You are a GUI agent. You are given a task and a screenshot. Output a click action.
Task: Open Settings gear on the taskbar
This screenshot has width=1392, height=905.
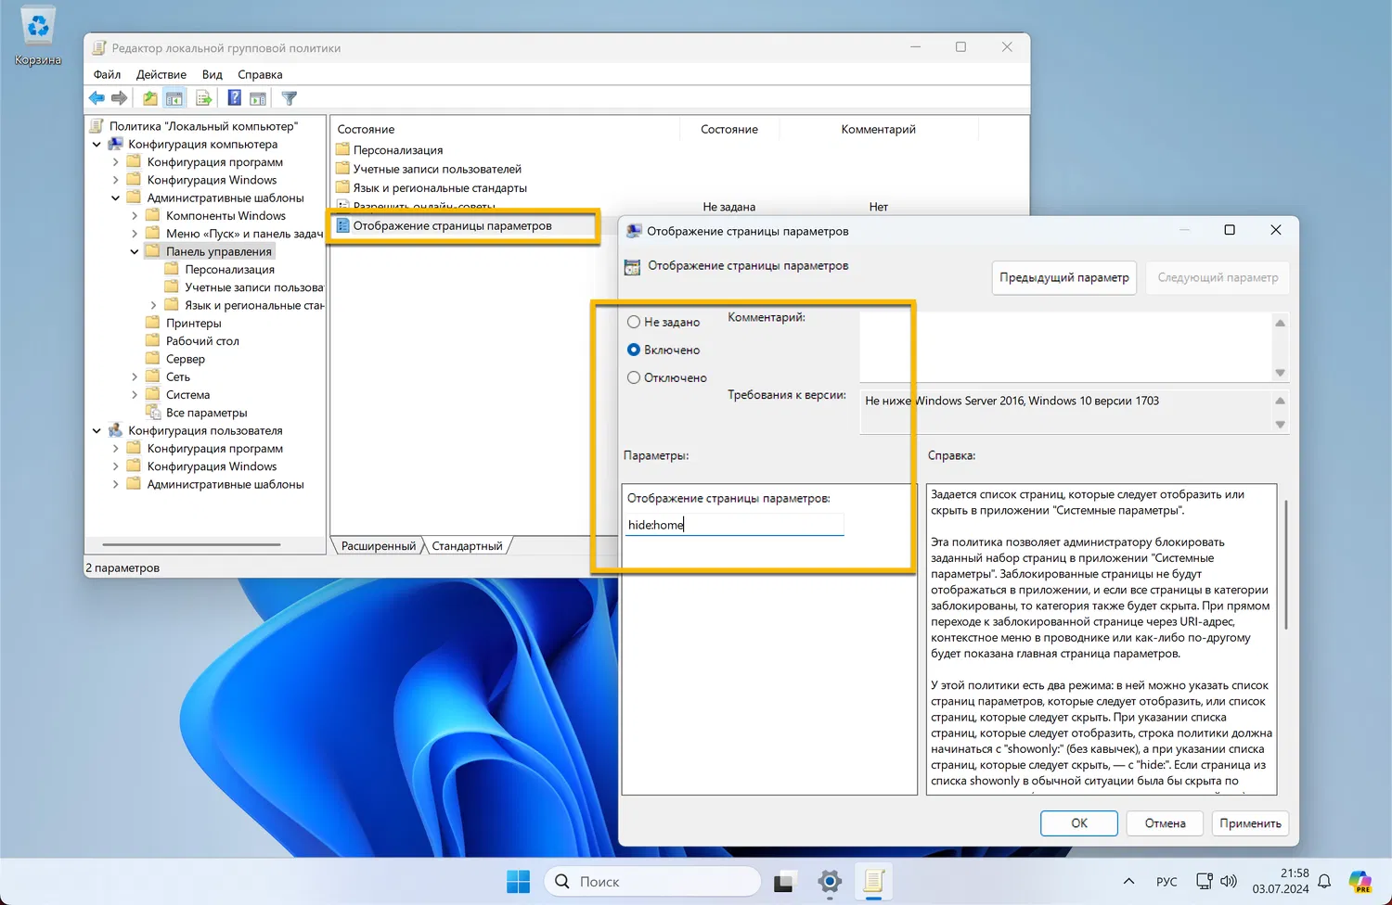(x=830, y=881)
